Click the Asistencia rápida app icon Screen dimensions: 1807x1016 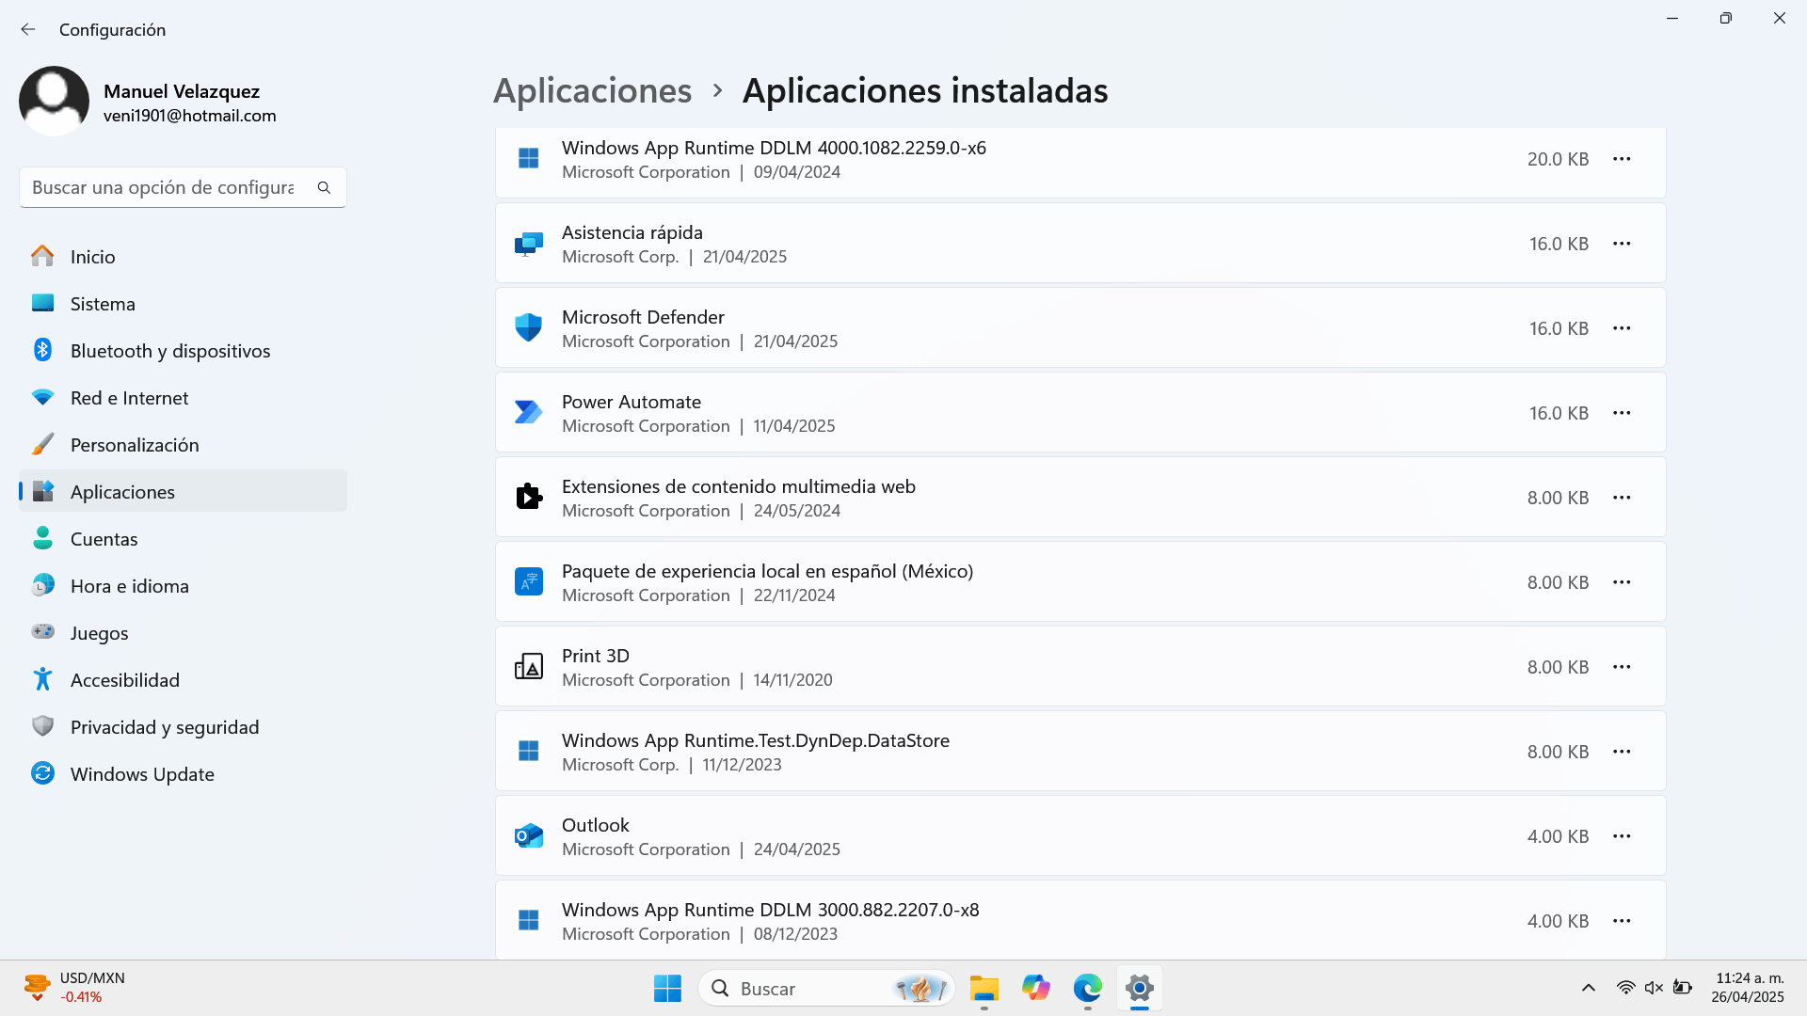(x=528, y=244)
